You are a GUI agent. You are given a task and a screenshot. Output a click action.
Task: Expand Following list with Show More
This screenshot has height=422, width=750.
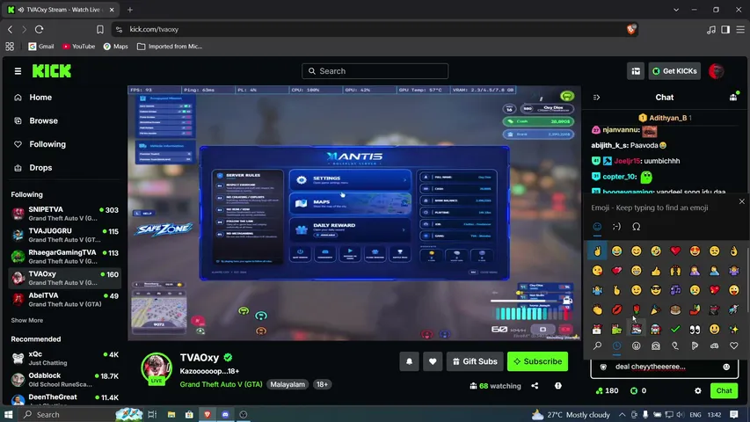click(x=26, y=320)
